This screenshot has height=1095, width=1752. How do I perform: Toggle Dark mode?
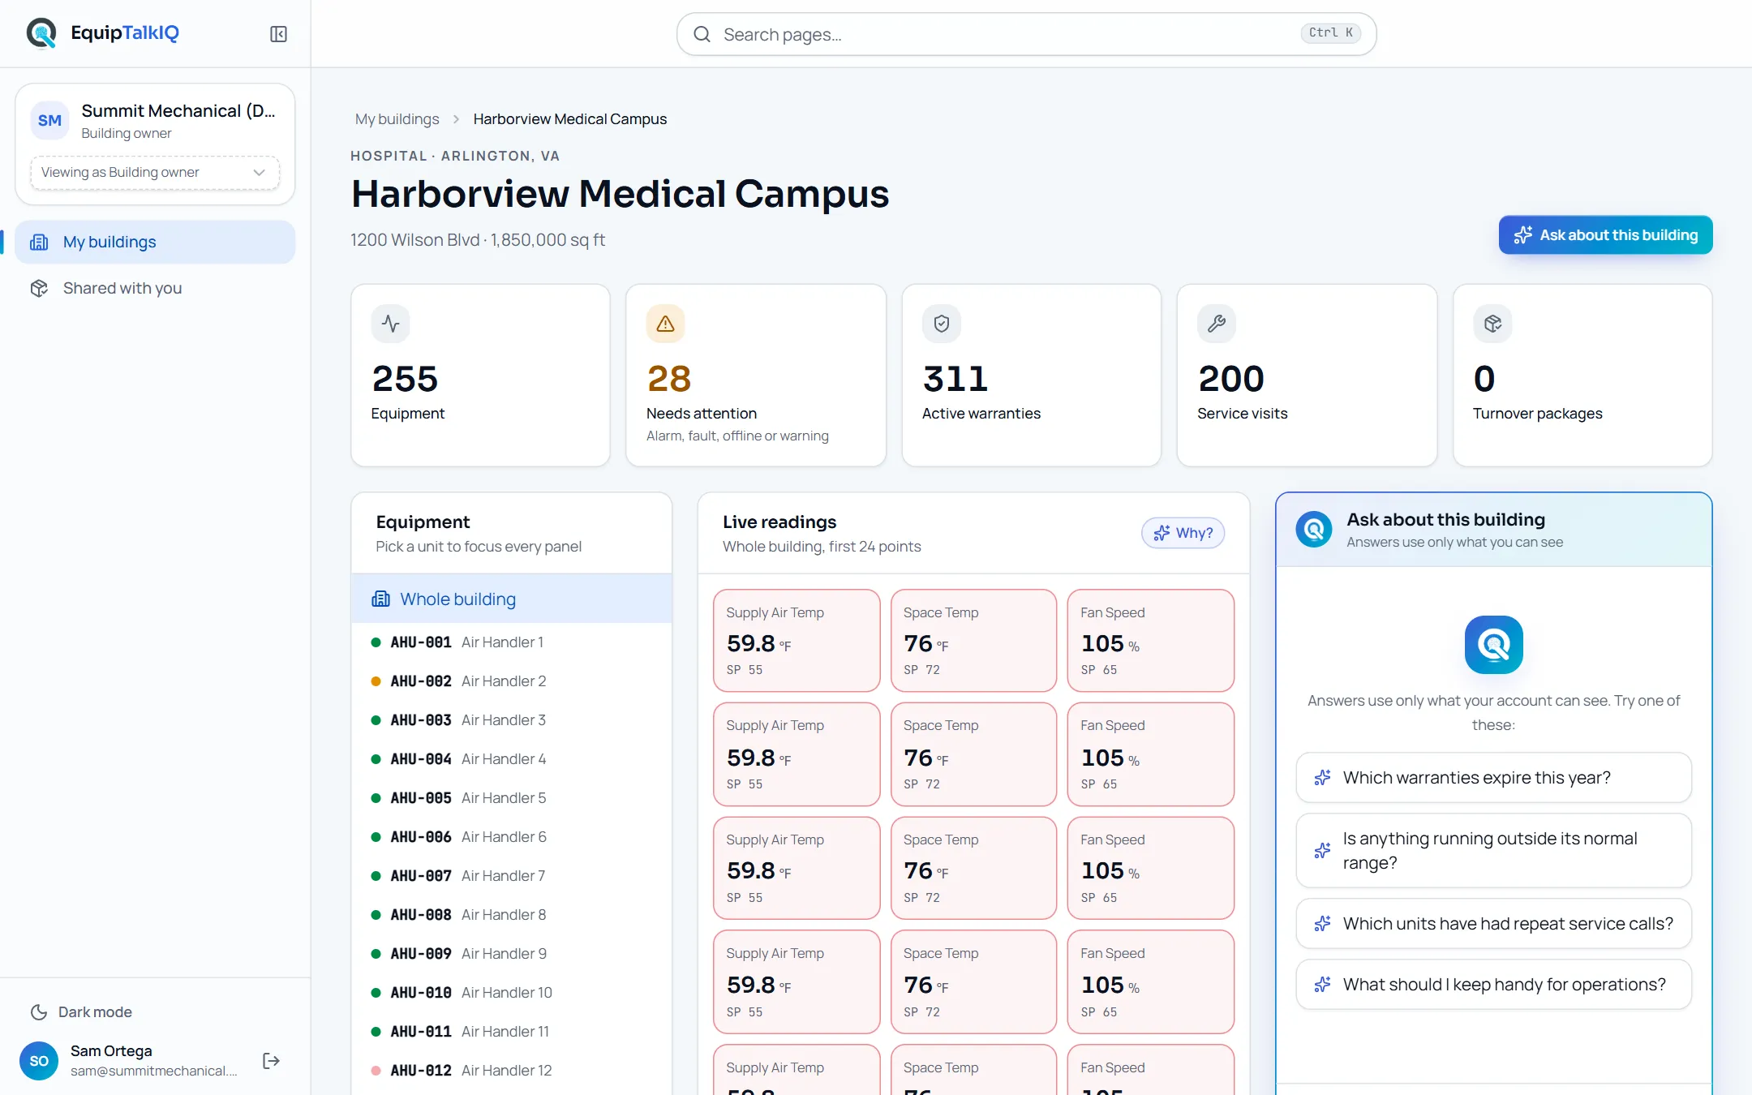pos(81,1012)
